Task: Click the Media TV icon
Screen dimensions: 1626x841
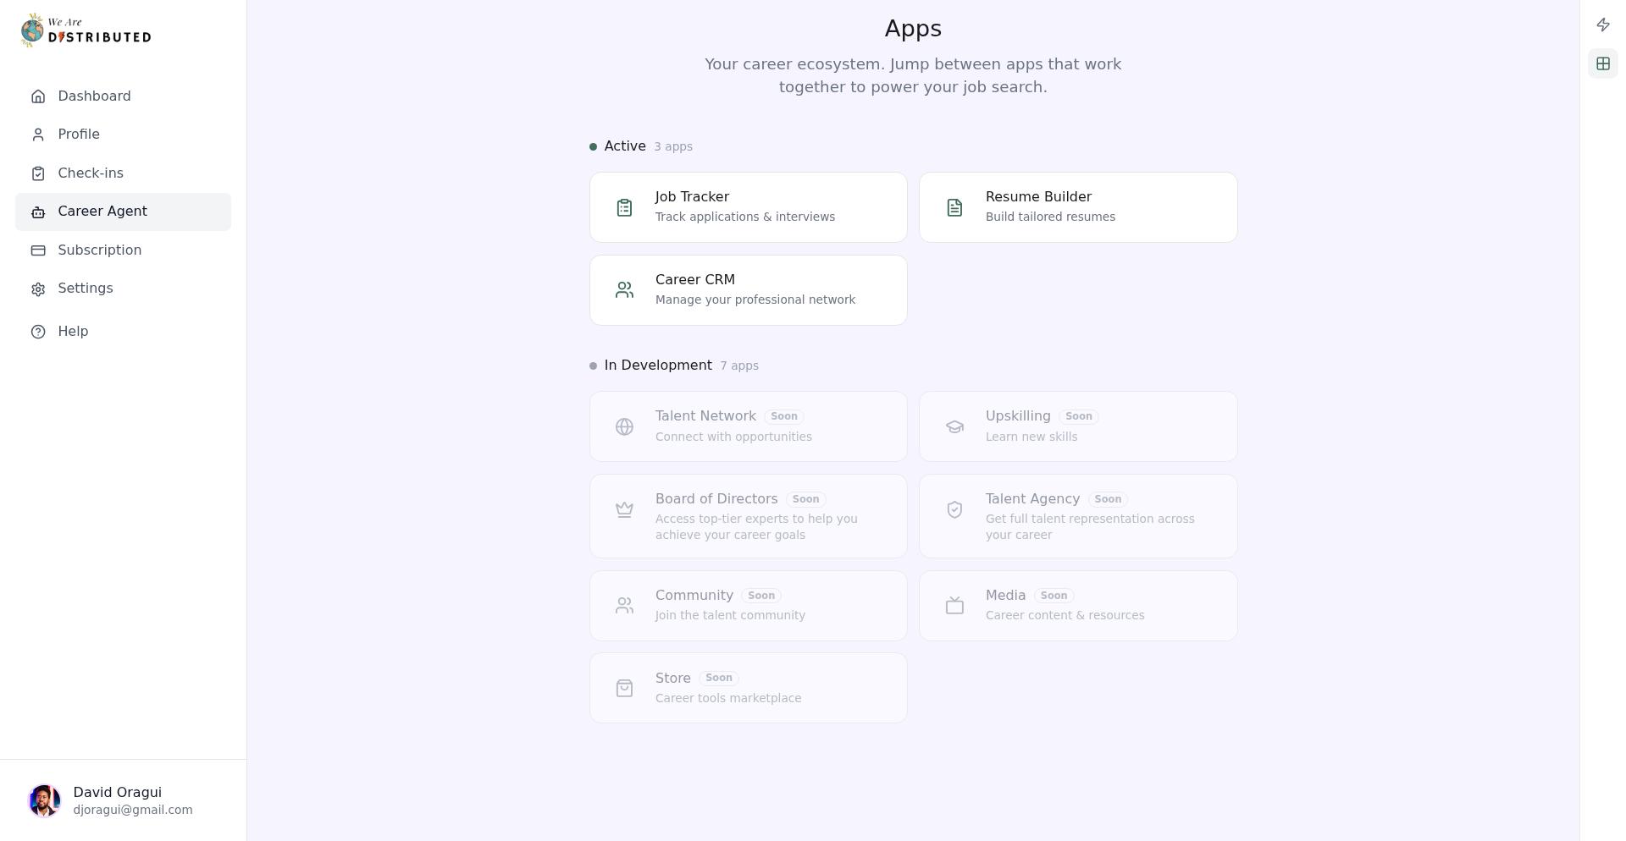Action: coord(954,606)
